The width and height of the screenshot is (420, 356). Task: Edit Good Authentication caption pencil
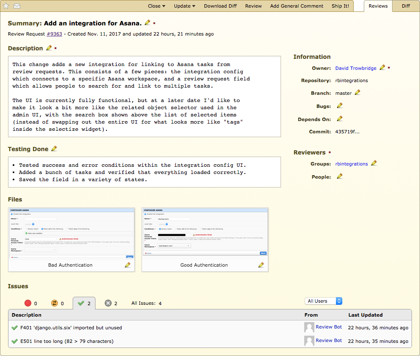tap(261, 265)
